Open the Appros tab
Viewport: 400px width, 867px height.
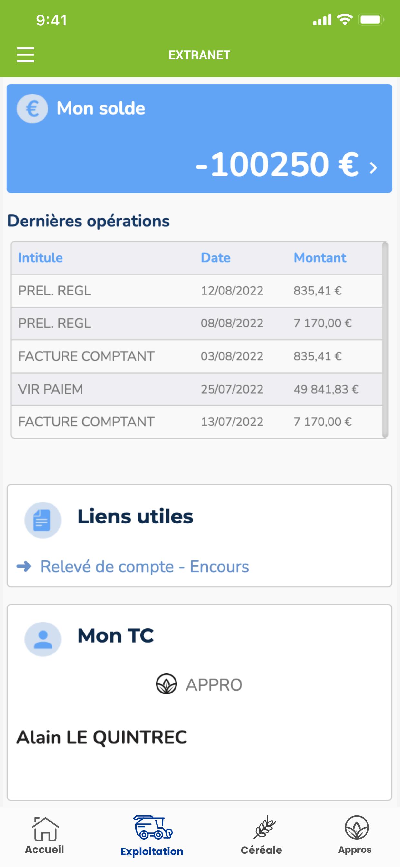pyautogui.click(x=355, y=835)
